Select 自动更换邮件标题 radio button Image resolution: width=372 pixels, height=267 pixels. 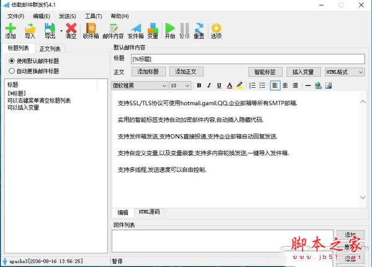point(12,70)
